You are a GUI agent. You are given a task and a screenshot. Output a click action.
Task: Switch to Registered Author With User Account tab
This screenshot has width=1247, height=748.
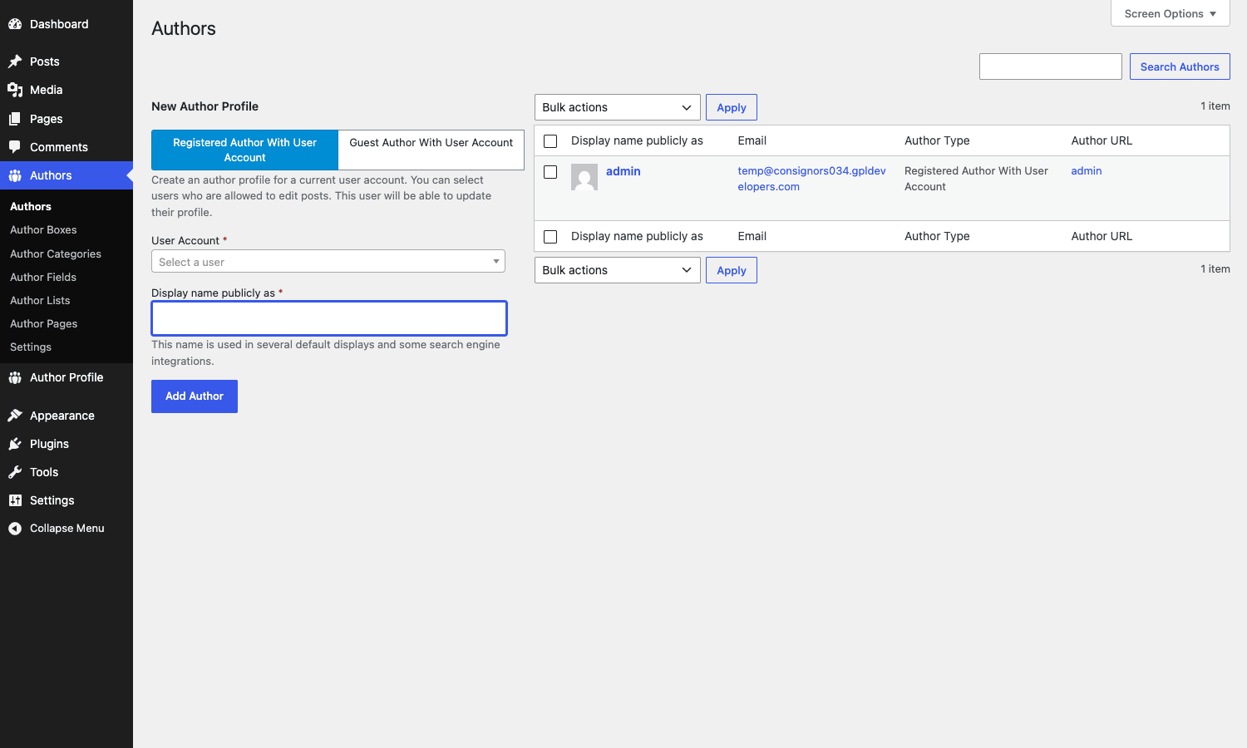pos(244,150)
